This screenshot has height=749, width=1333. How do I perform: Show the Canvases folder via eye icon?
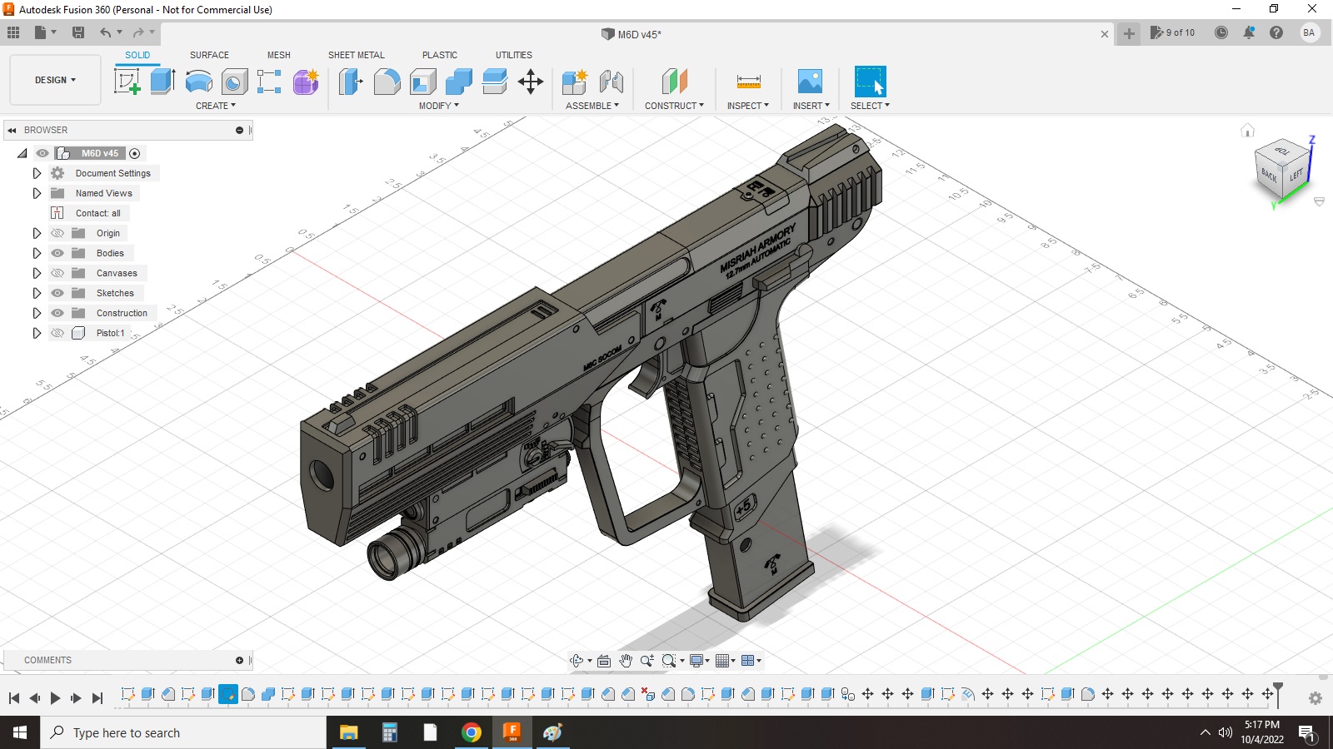click(57, 273)
